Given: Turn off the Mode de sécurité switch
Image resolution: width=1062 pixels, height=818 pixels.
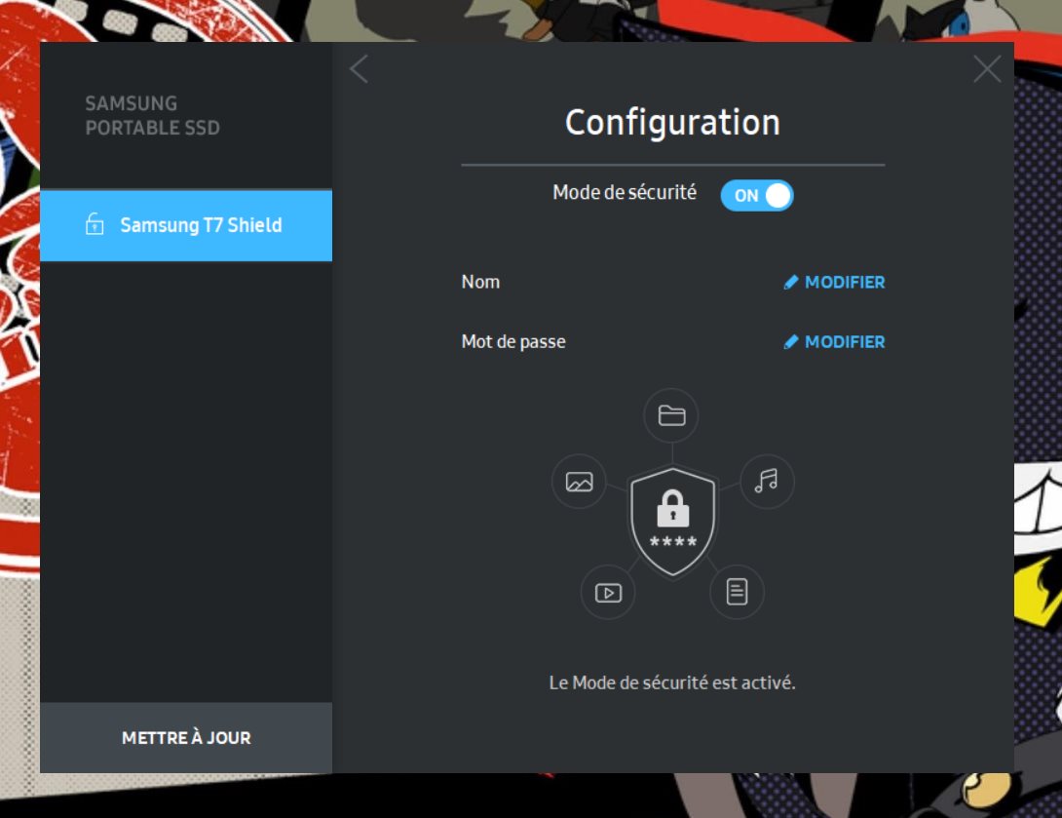Looking at the screenshot, I should [756, 195].
